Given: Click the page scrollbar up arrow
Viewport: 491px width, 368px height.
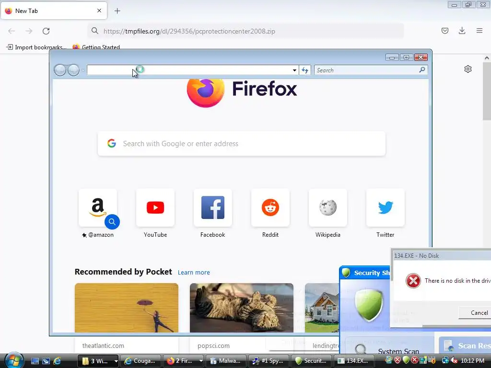Looking at the screenshot, I should [487, 58].
